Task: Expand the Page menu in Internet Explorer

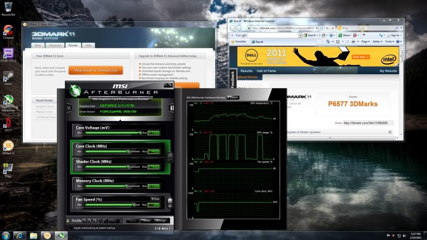Action: point(365,42)
